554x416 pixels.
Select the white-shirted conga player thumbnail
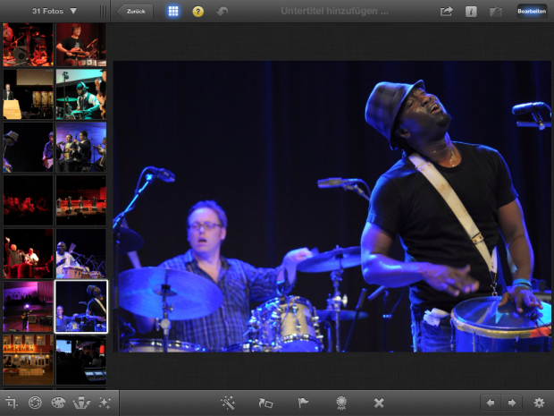coord(81,253)
